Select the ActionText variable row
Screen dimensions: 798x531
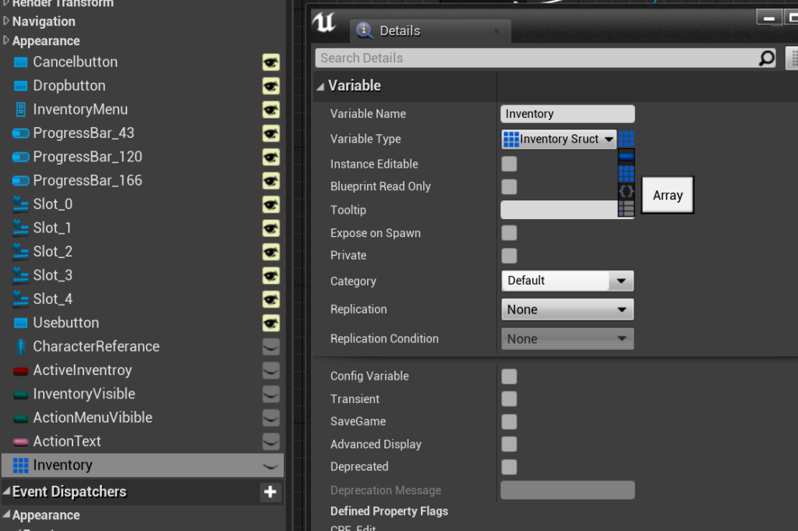[x=143, y=441]
